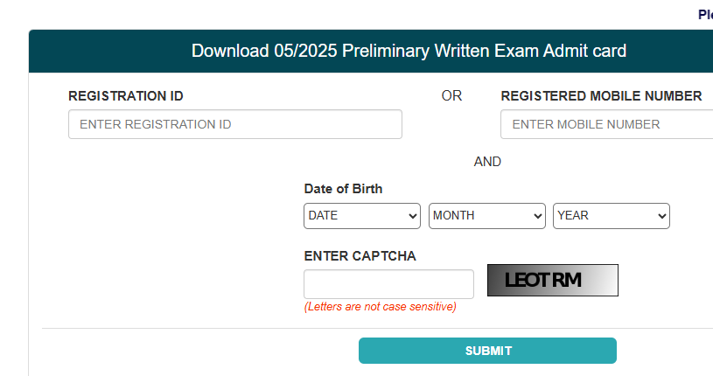Click the chevron arrow on YEAR select

(661, 216)
